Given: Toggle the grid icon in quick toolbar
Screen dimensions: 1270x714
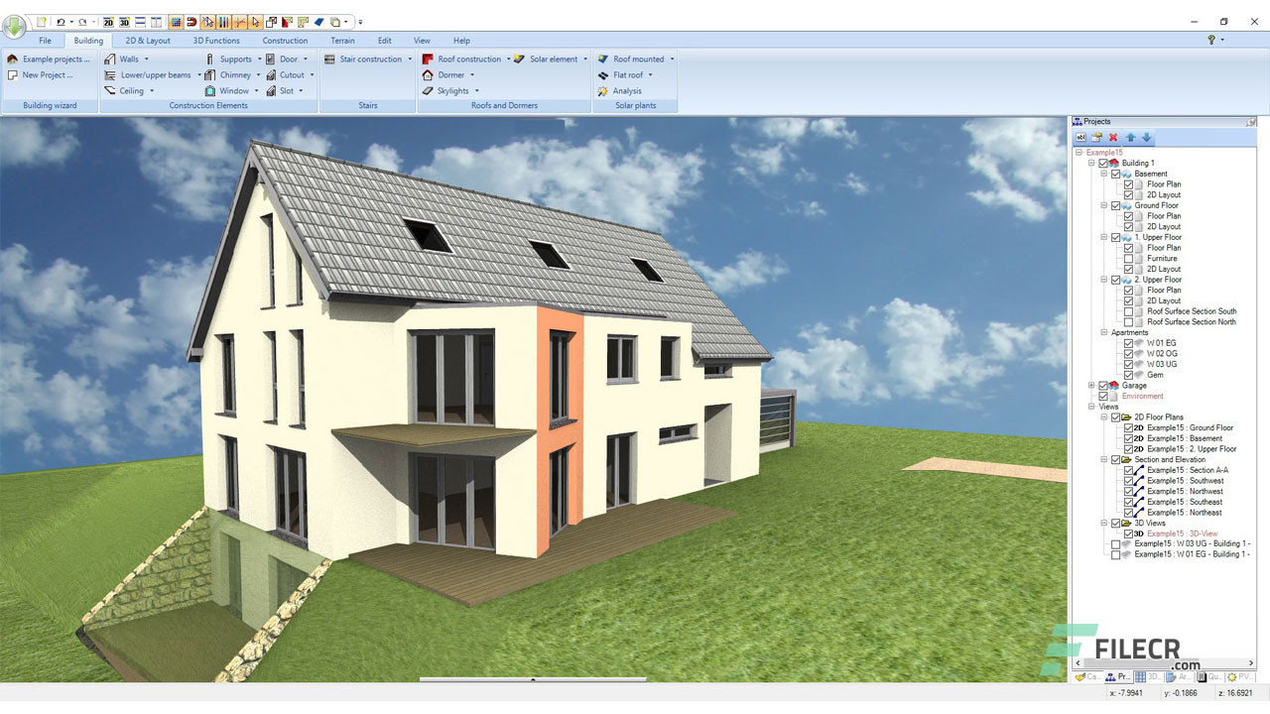Looking at the screenshot, I should tap(176, 21).
